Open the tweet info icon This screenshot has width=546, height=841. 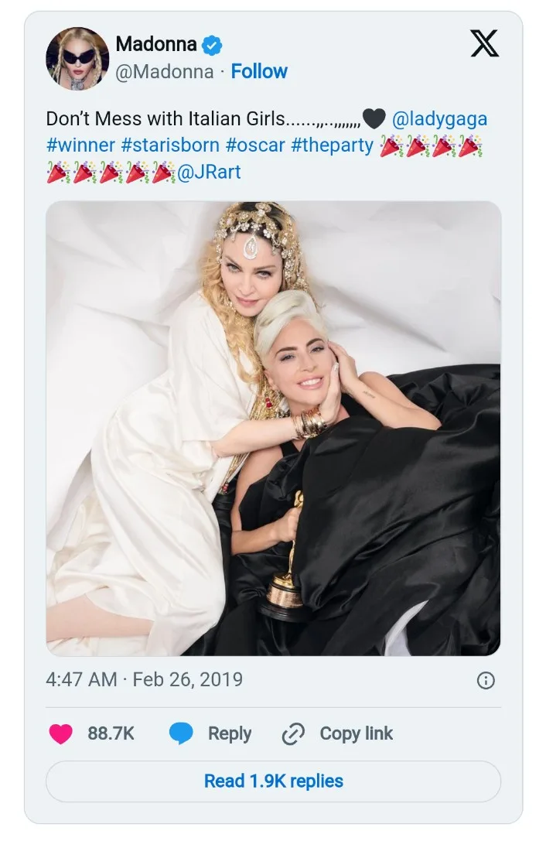point(486,680)
